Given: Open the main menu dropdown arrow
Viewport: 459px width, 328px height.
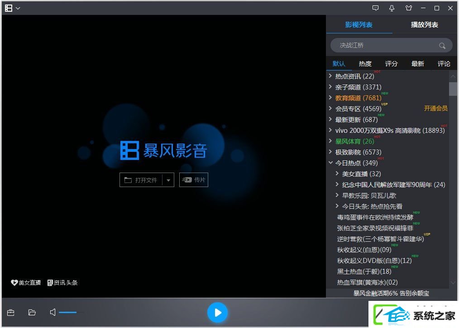Looking at the screenshot, I should tap(18, 9).
